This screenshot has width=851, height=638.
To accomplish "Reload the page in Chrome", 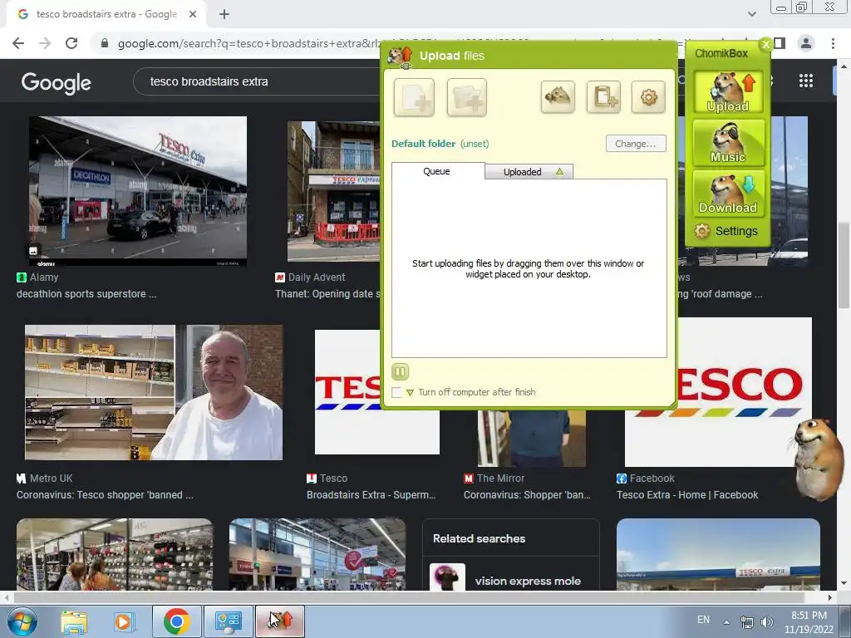I will (x=71, y=43).
